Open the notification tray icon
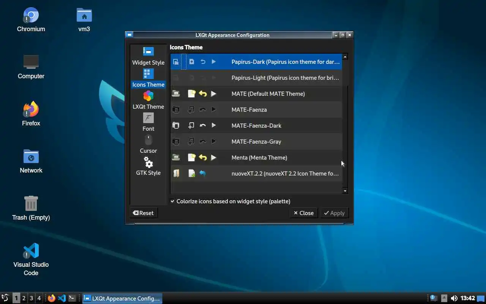The height and width of the screenshot is (304, 486). point(433,298)
